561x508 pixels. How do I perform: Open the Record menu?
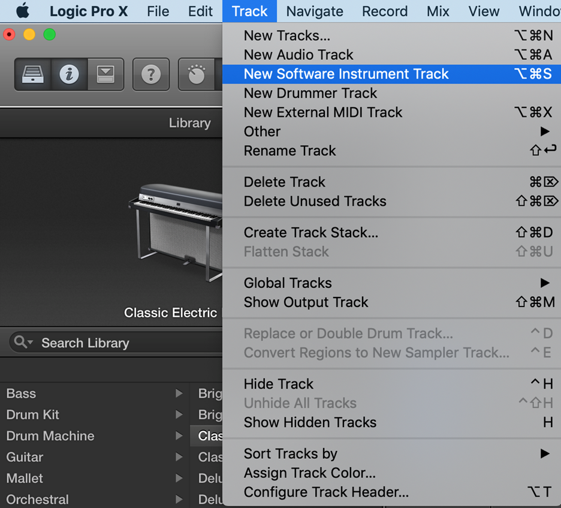click(385, 11)
